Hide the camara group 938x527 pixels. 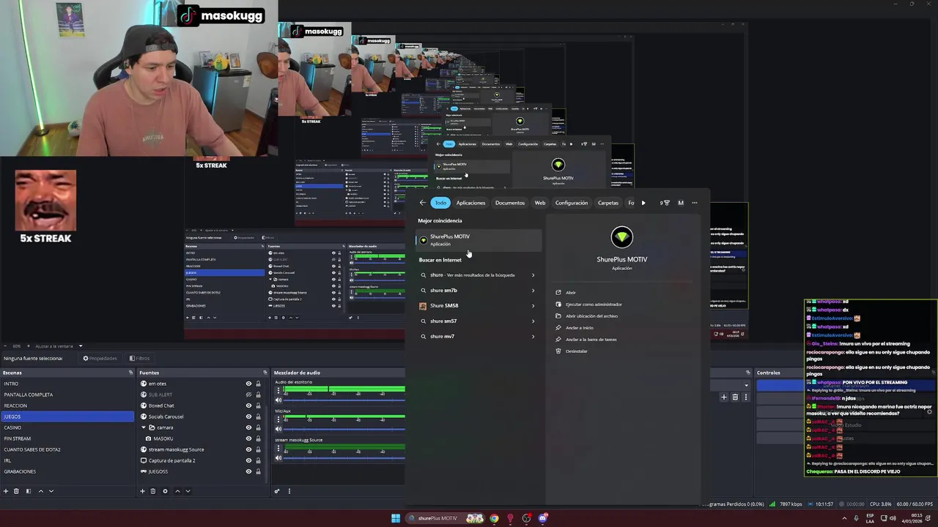tap(248, 427)
